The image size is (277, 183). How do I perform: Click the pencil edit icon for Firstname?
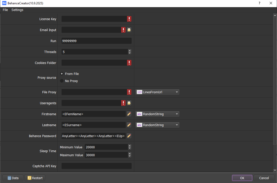tap(129, 114)
